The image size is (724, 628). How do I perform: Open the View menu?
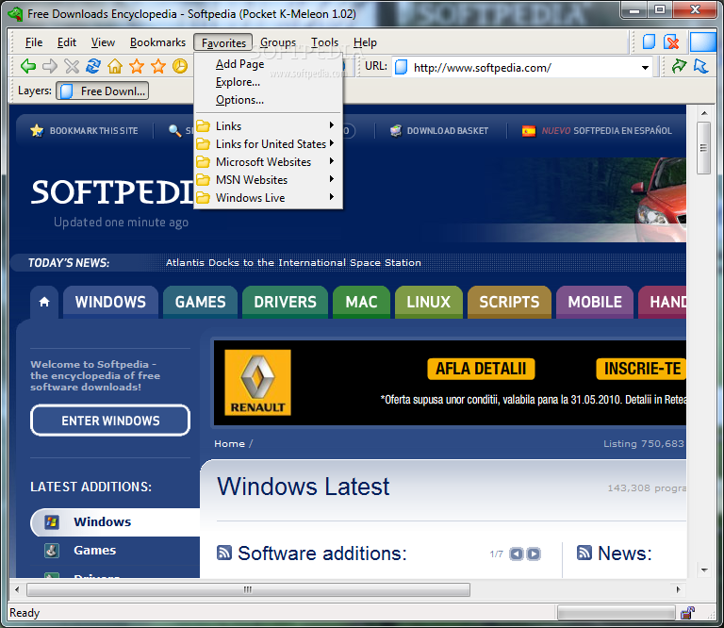pyautogui.click(x=103, y=42)
